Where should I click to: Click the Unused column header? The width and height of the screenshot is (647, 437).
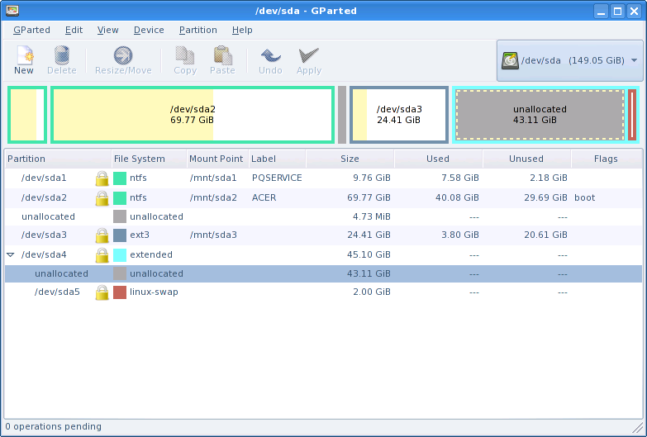pyautogui.click(x=526, y=159)
